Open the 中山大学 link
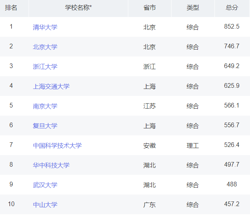The height and width of the screenshot is (215, 250). tap(45, 205)
